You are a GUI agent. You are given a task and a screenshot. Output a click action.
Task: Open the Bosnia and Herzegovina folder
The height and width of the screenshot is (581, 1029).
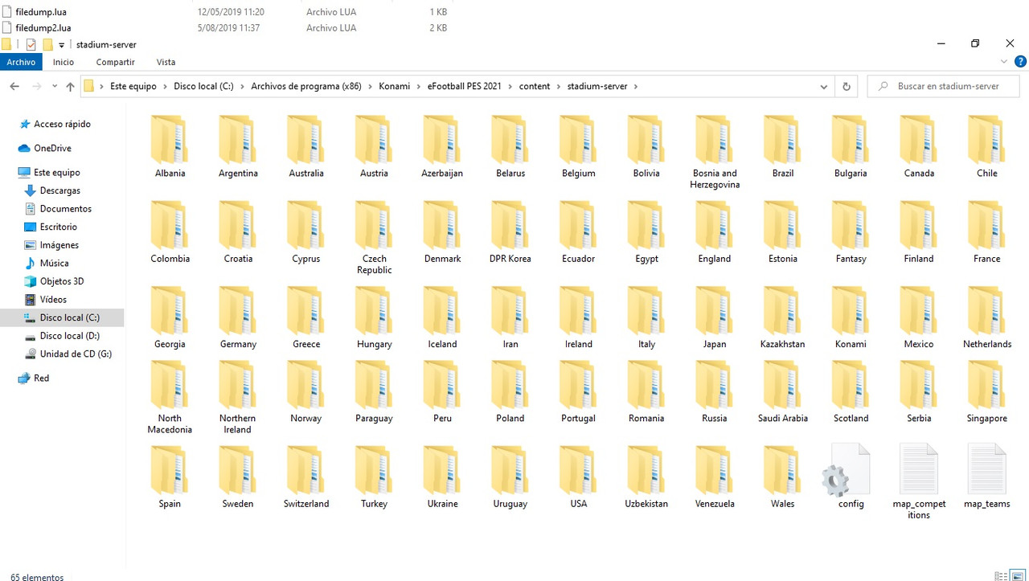click(715, 153)
